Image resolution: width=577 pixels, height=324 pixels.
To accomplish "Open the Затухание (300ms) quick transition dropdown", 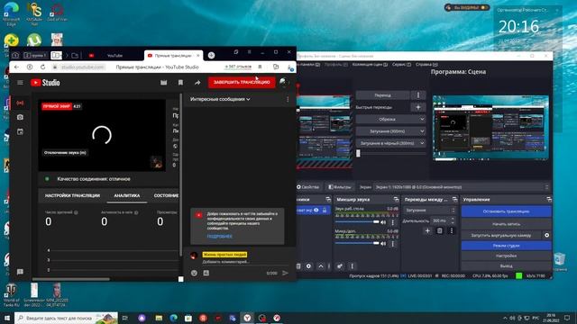I will [x=390, y=131].
